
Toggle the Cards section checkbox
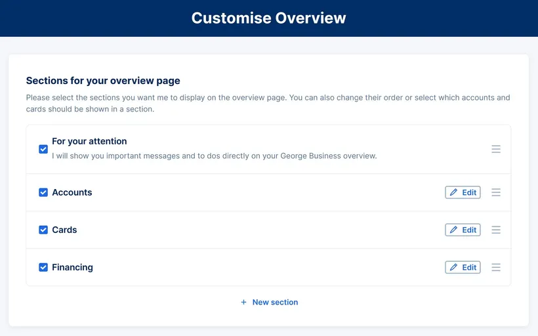pyautogui.click(x=43, y=230)
